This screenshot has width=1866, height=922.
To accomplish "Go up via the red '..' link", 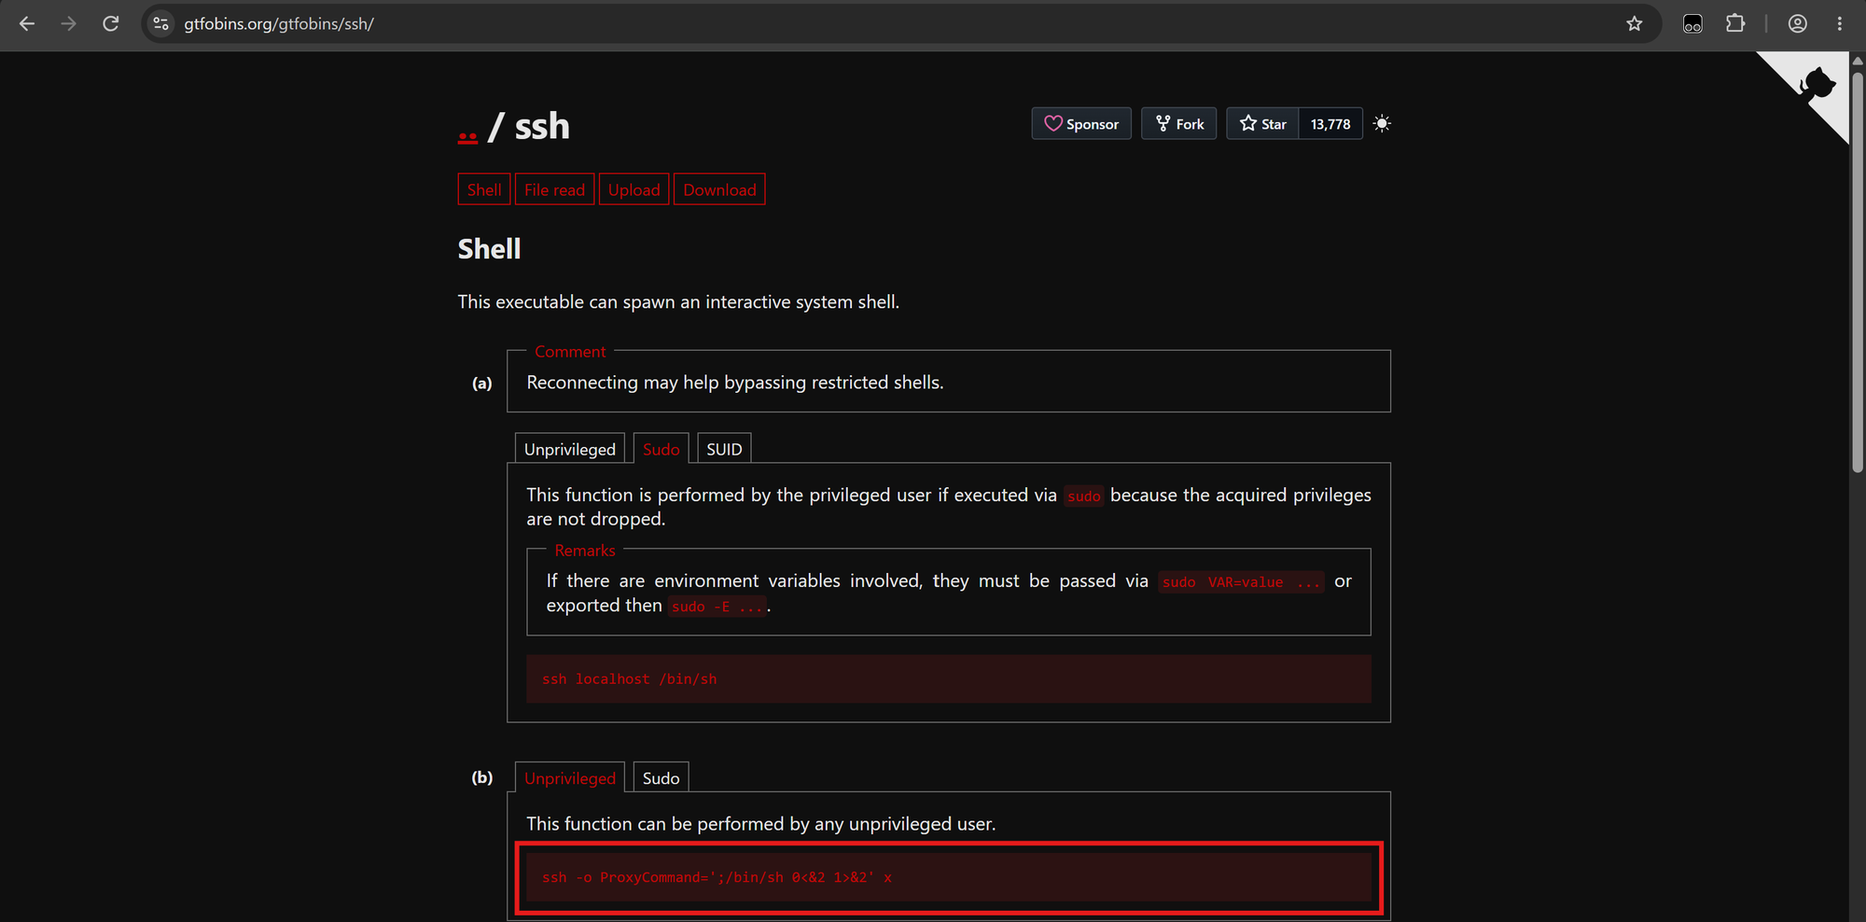I will coord(467,136).
